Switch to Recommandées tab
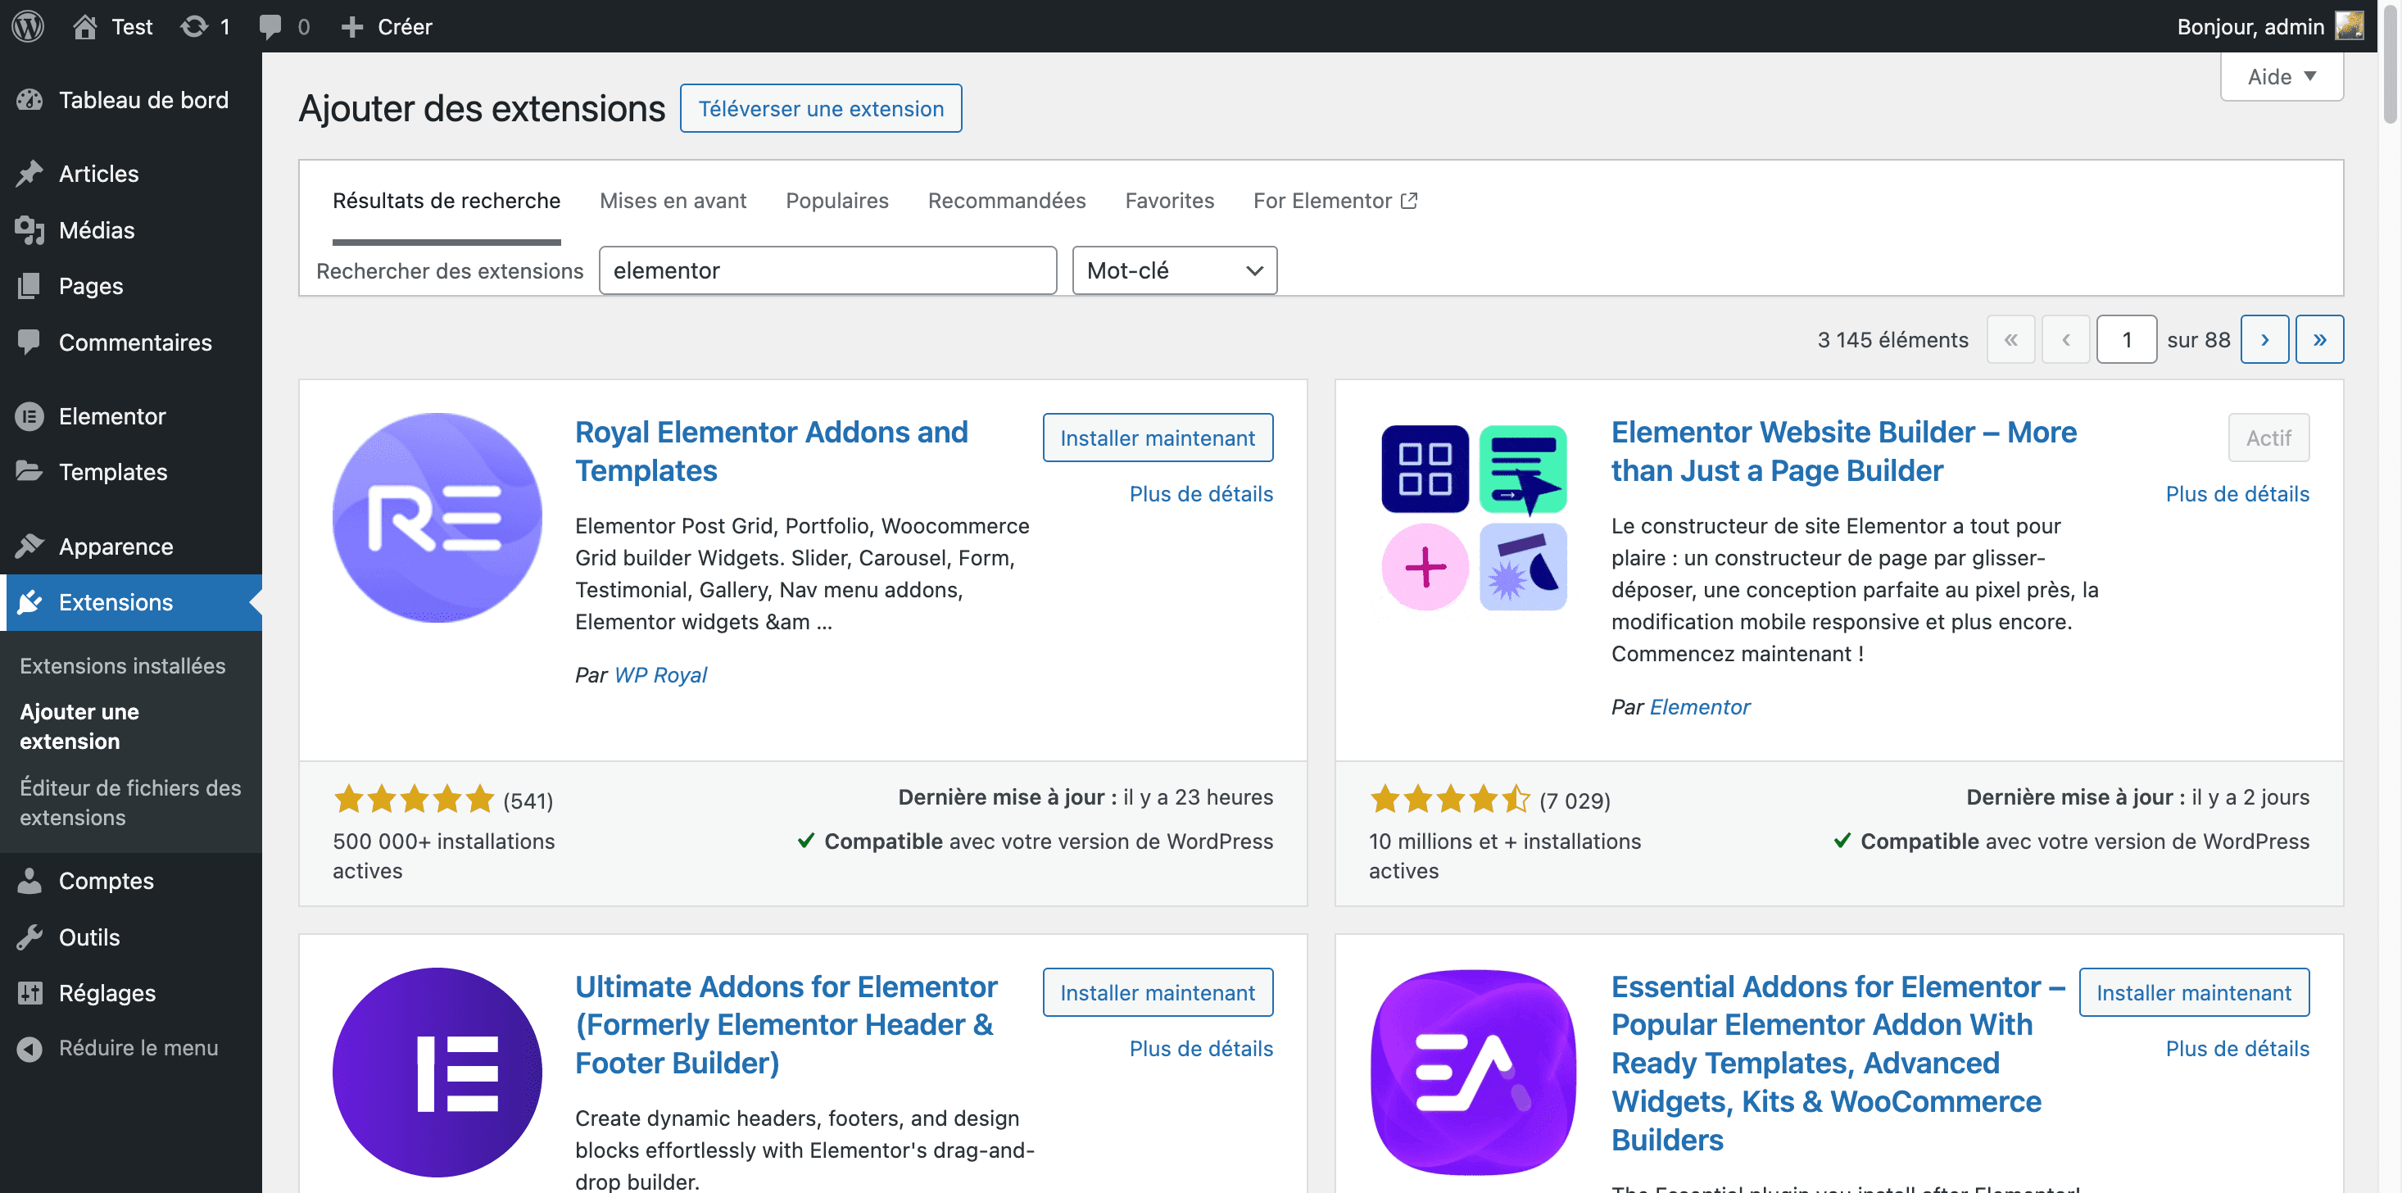2402x1193 pixels. click(x=1006, y=201)
